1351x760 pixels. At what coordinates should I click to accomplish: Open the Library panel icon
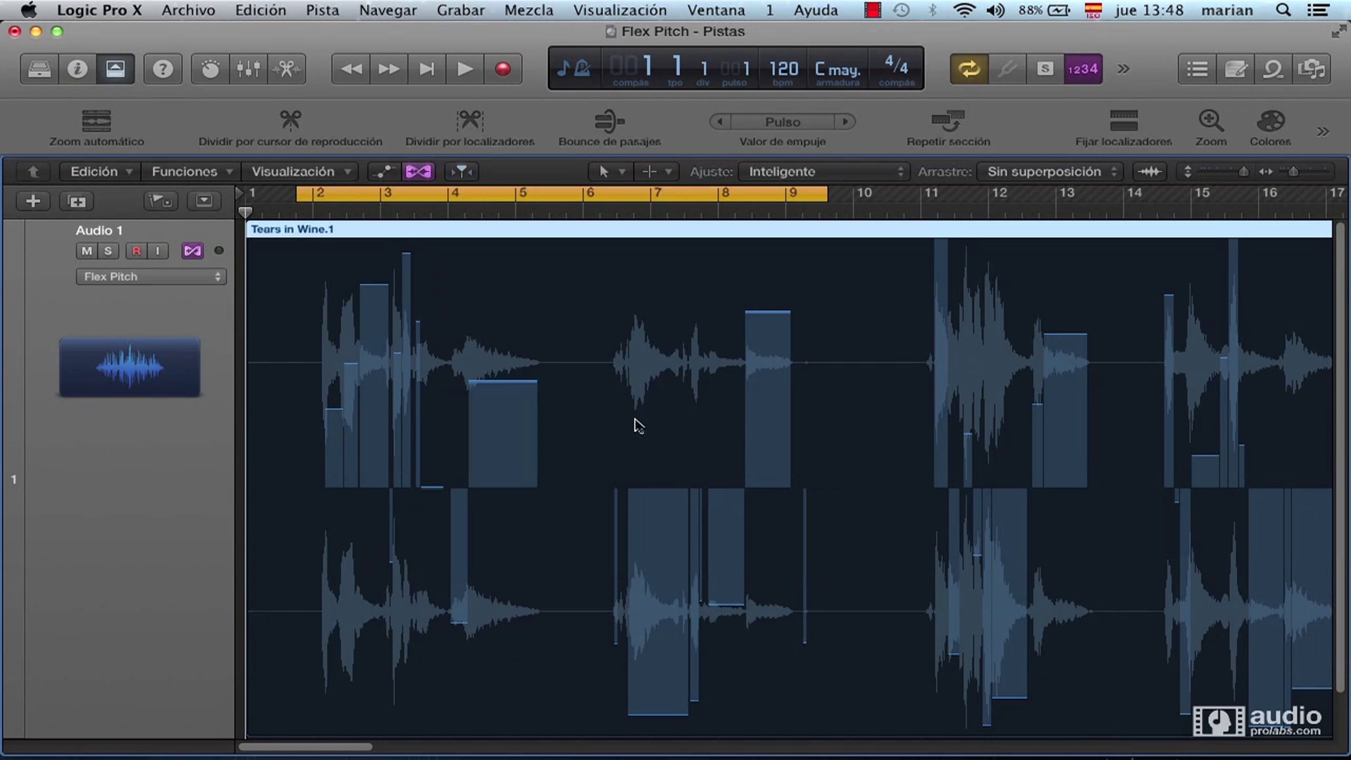(x=39, y=69)
